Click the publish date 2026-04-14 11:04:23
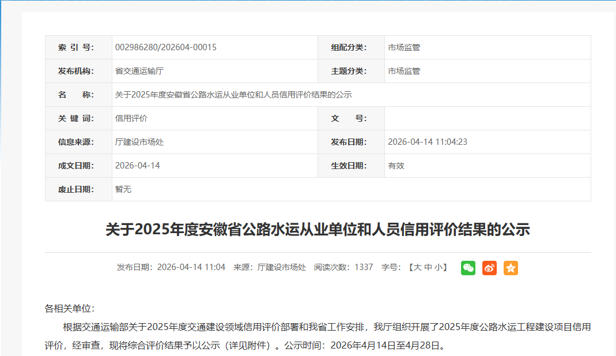The image size is (616, 356). point(428,142)
